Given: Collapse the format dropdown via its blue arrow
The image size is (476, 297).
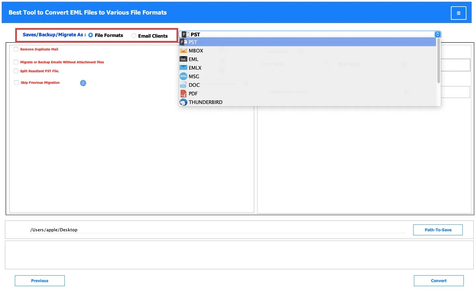Looking at the screenshot, I should (437, 34).
